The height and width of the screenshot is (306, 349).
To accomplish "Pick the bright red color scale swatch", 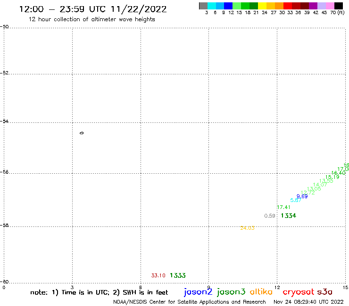I will 288,6.
